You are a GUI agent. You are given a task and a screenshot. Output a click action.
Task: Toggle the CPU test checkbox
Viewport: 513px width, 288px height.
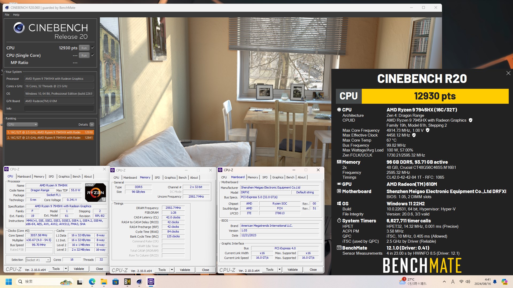pyautogui.click(x=93, y=48)
